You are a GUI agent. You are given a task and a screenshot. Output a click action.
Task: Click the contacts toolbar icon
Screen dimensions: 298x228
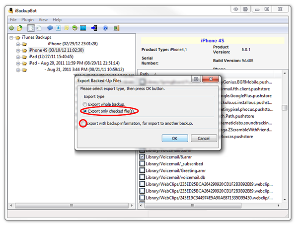click(x=58, y=28)
